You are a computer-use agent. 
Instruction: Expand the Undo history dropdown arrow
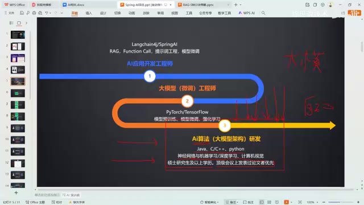(x=50, y=13)
